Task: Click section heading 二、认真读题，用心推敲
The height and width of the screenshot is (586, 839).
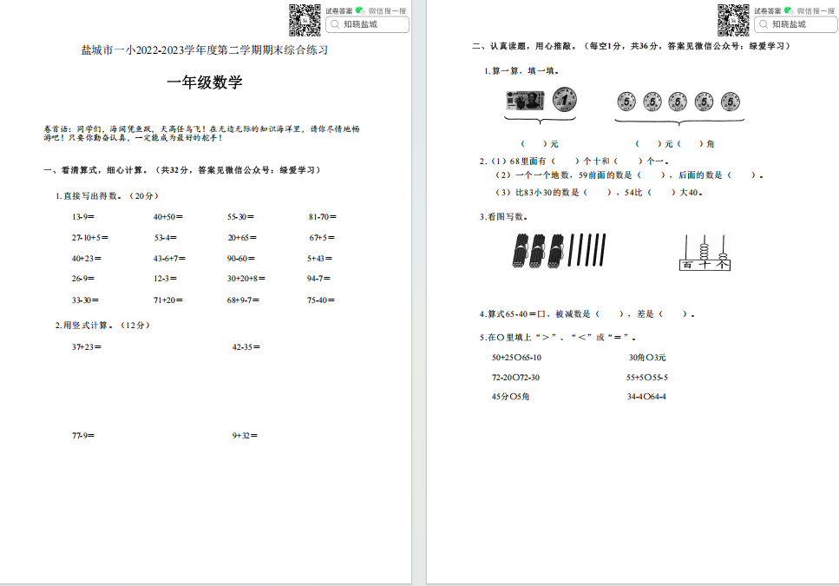Action: (632, 46)
